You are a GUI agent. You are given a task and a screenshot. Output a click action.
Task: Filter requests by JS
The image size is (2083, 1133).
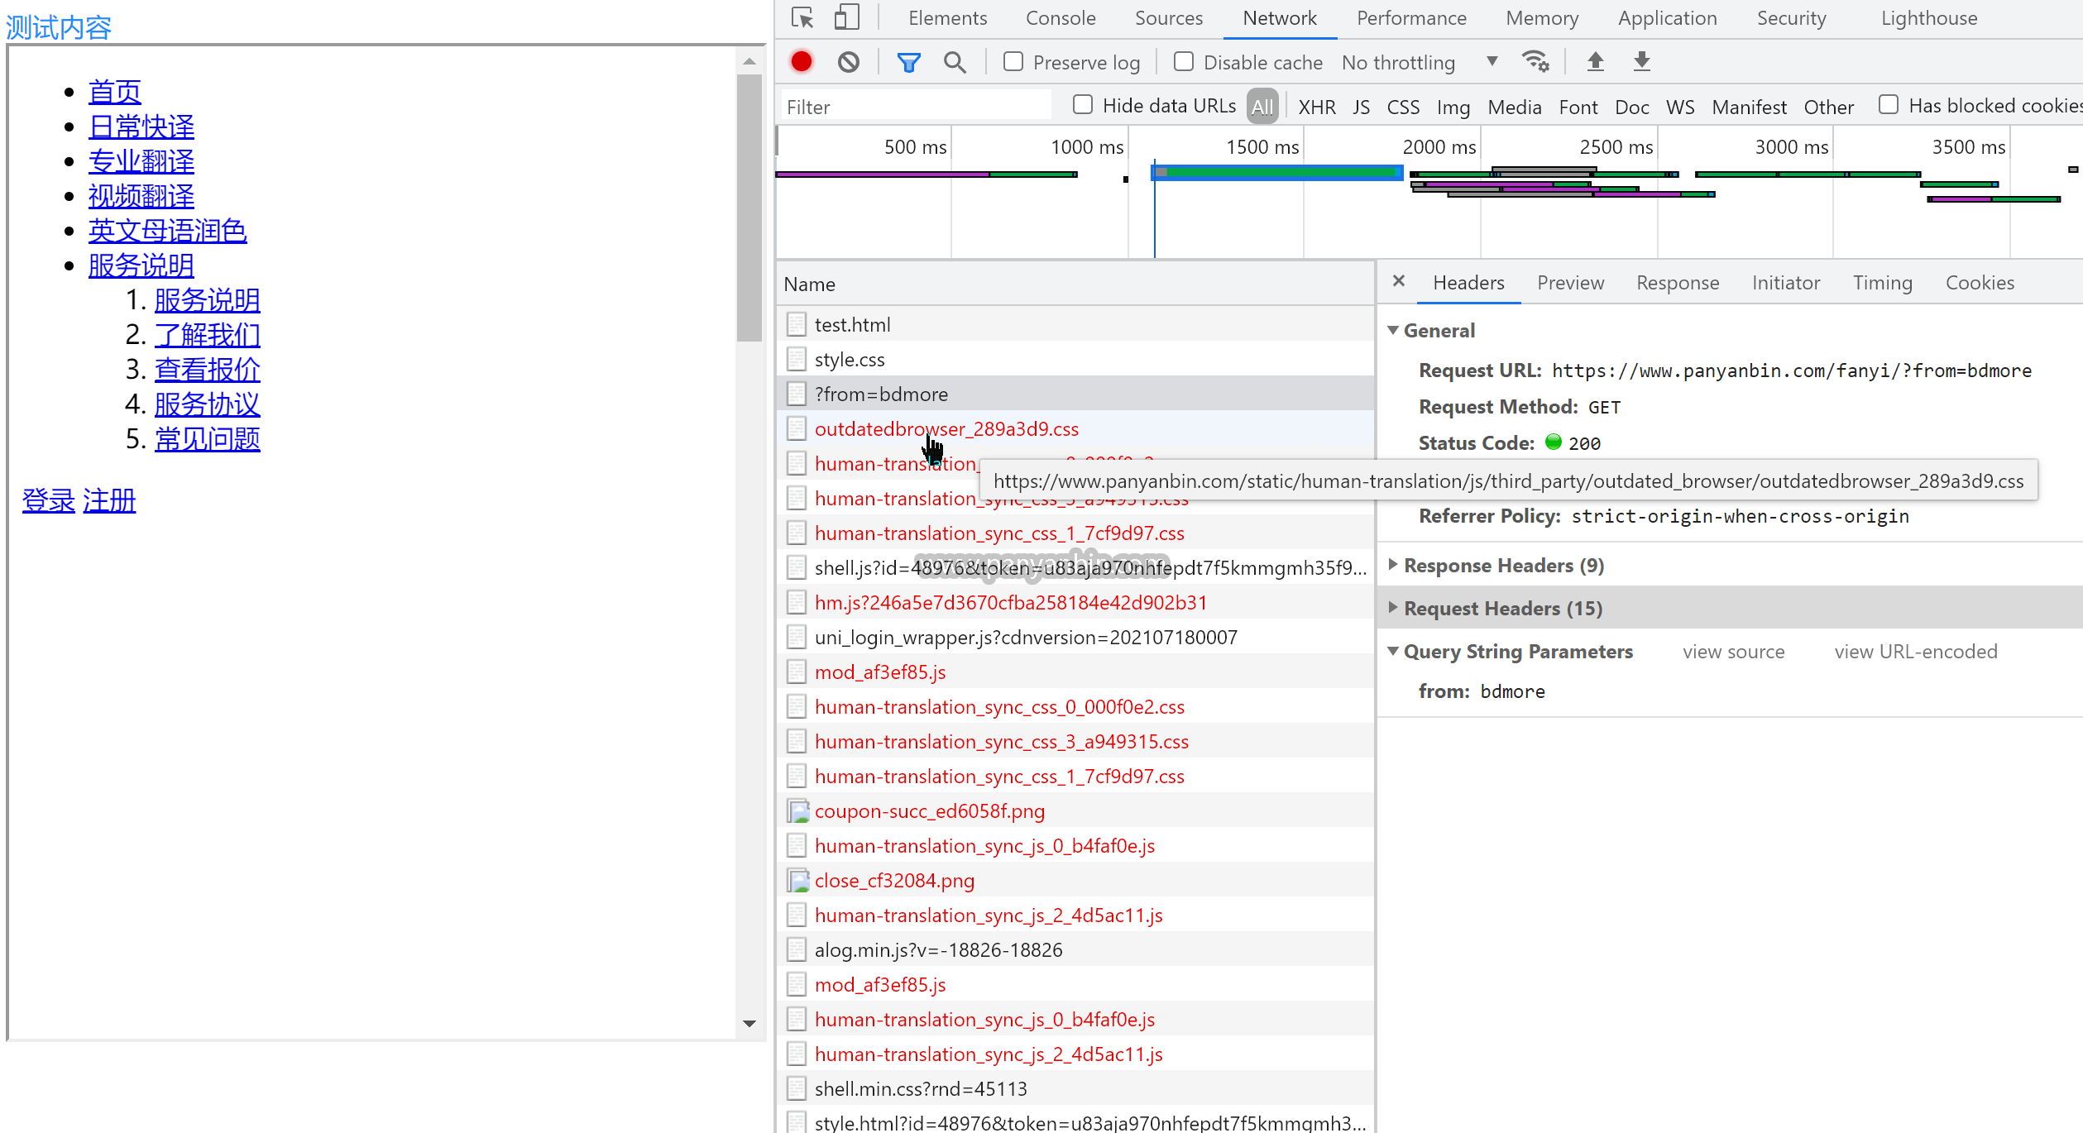click(1362, 107)
